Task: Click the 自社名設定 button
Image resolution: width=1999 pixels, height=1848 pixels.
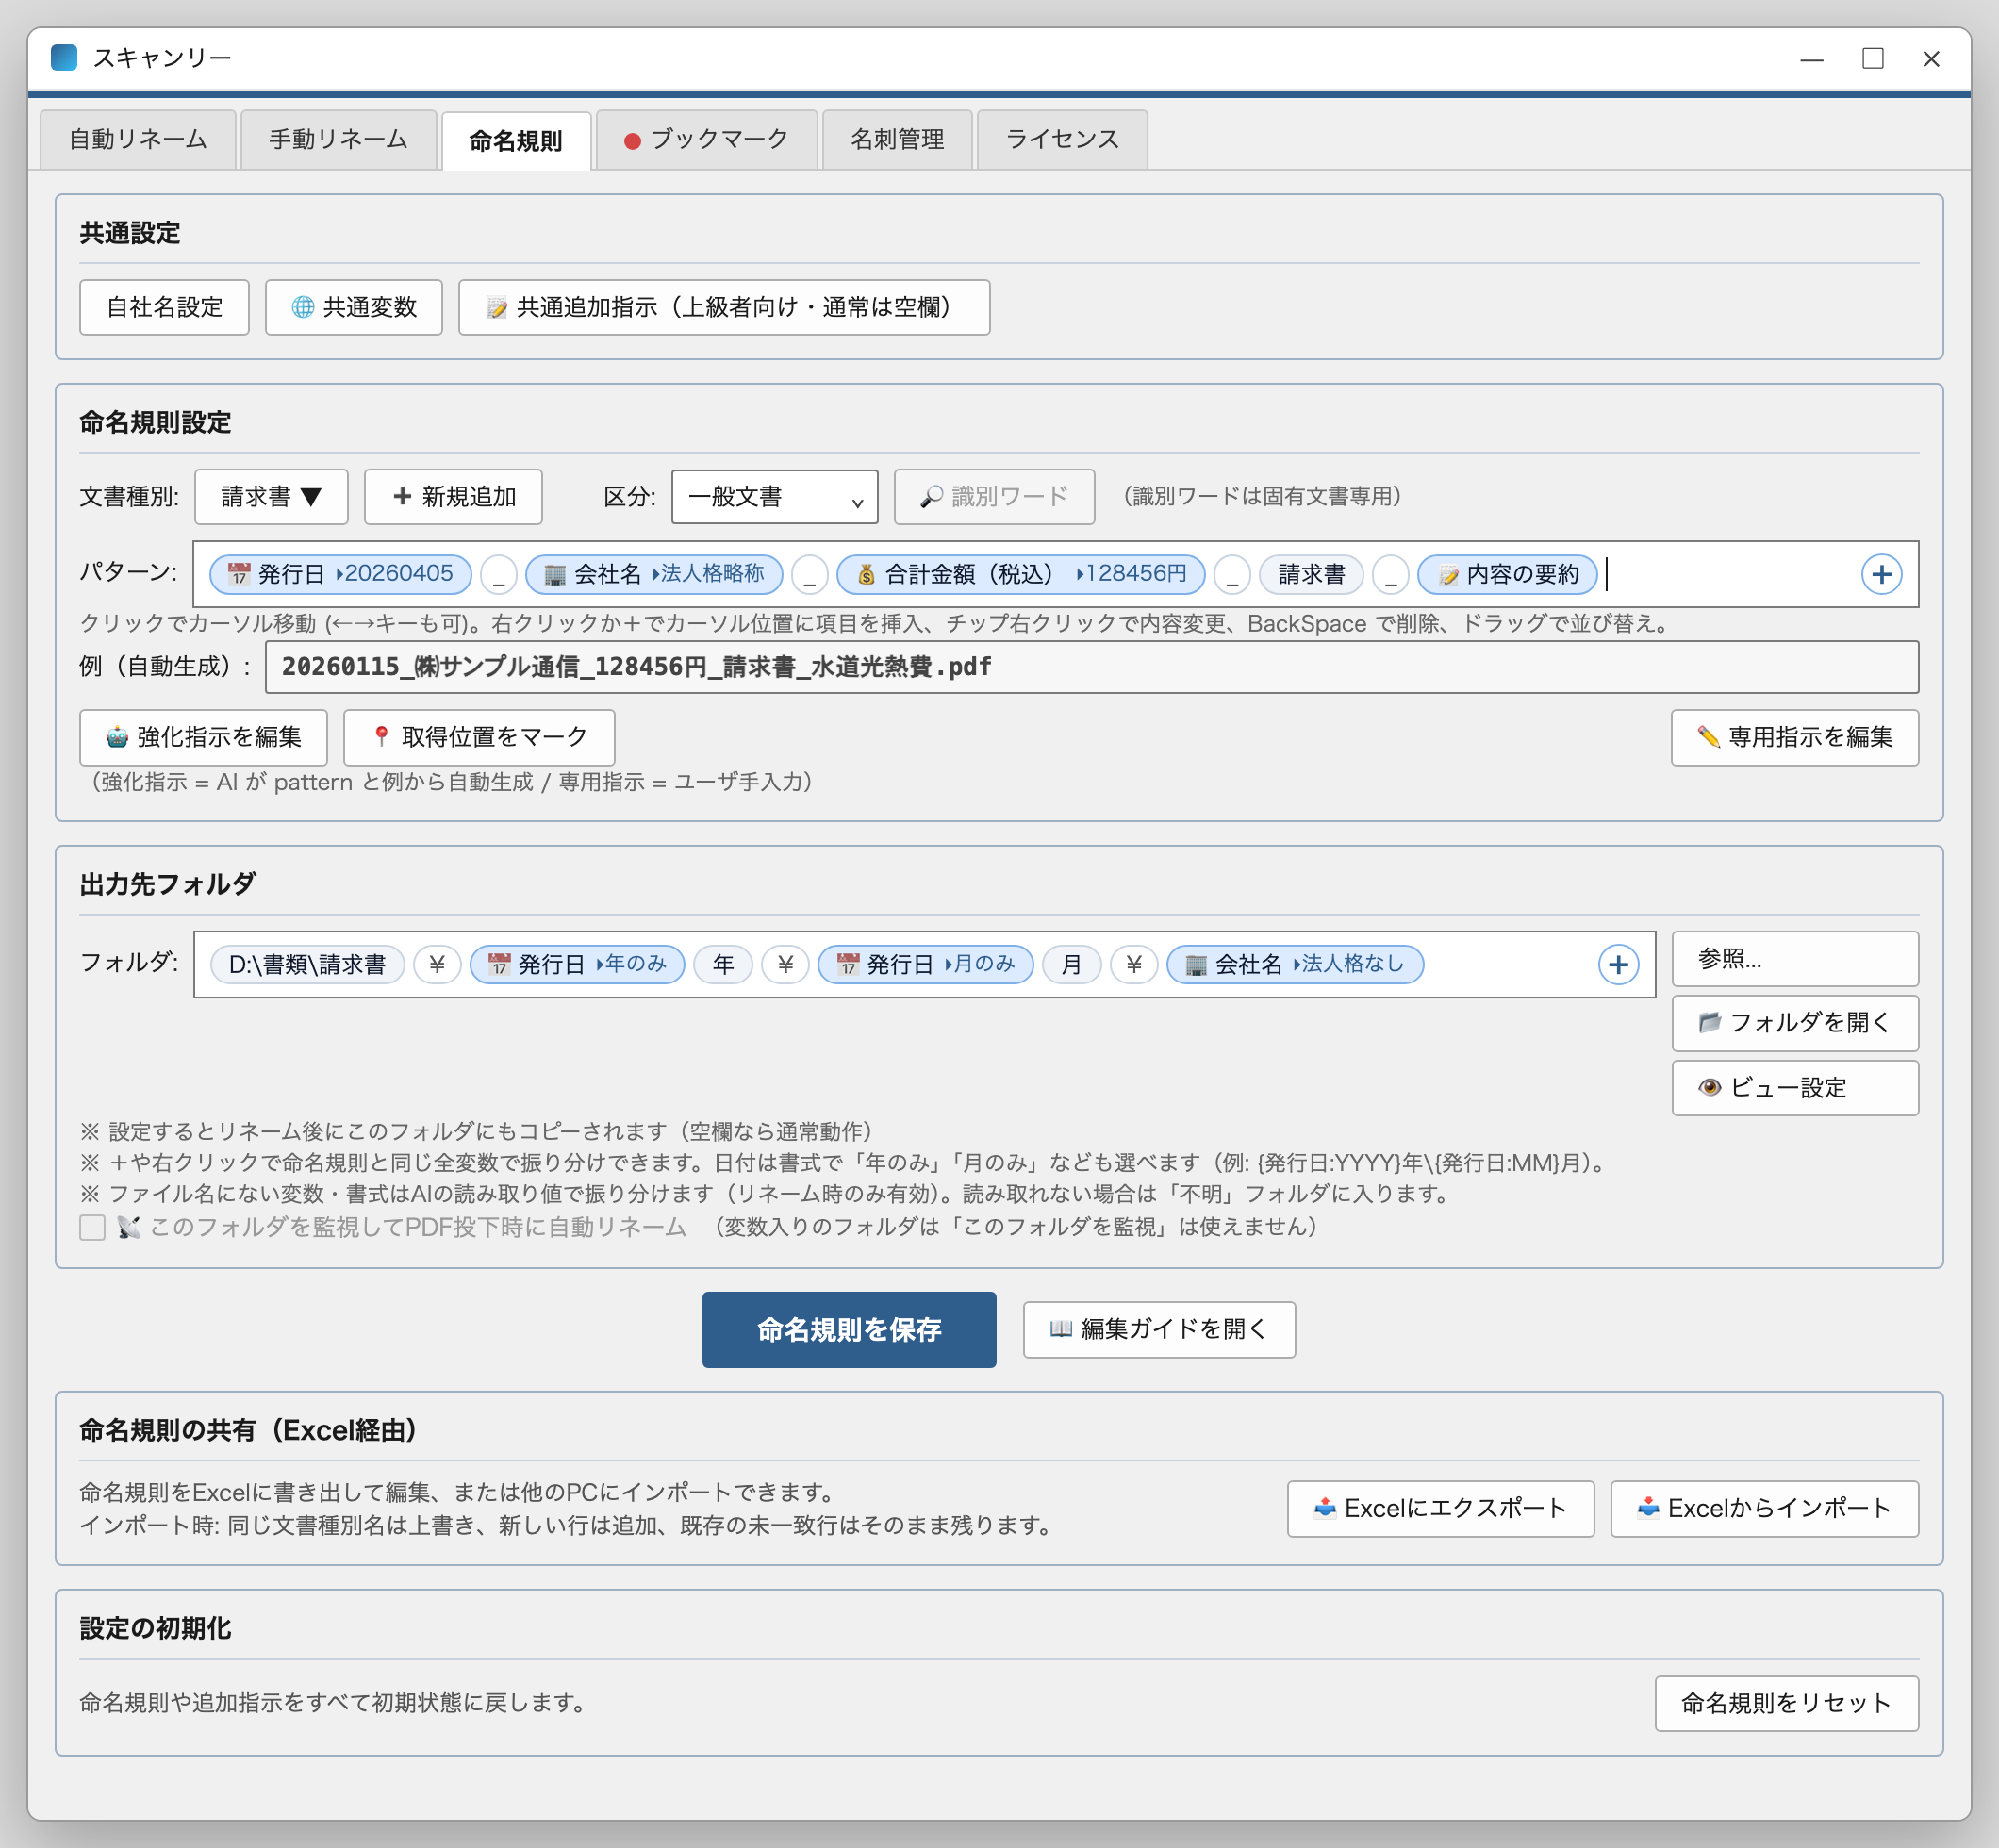Action: click(164, 307)
